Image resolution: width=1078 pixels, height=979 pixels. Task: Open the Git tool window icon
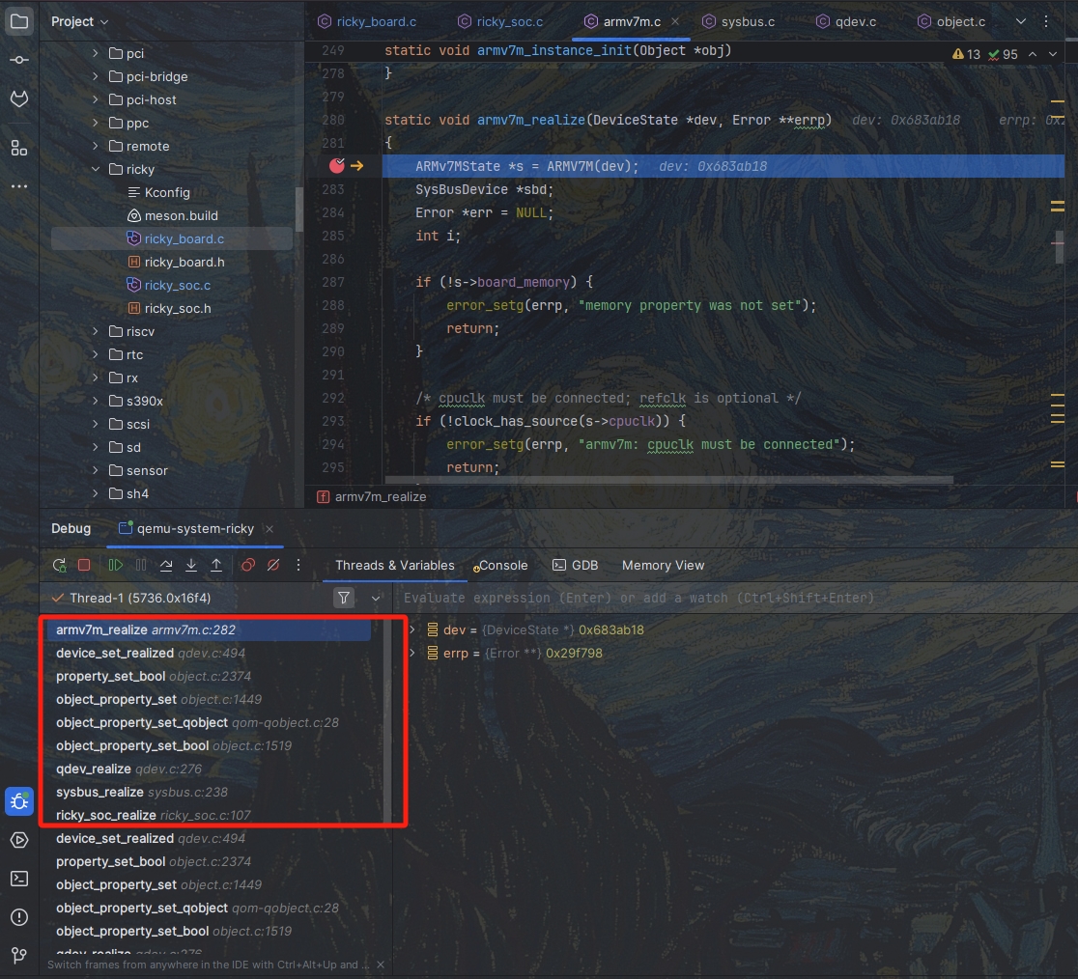click(19, 955)
